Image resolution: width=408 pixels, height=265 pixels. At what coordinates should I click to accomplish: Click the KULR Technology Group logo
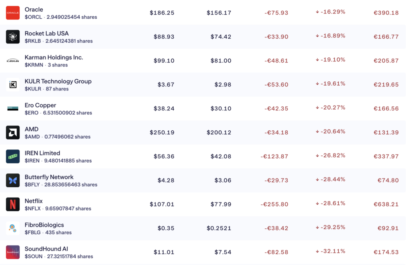pyautogui.click(x=13, y=84)
